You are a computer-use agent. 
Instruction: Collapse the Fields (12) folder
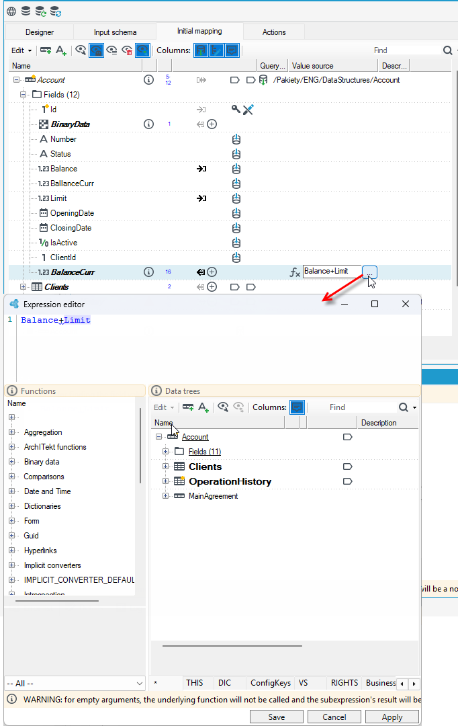[x=23, y=95]
